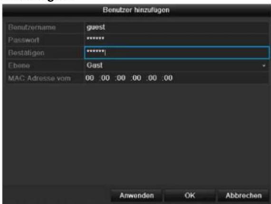
Task: Select the sixth MAC address octet
Action: (x=168, y=78)
